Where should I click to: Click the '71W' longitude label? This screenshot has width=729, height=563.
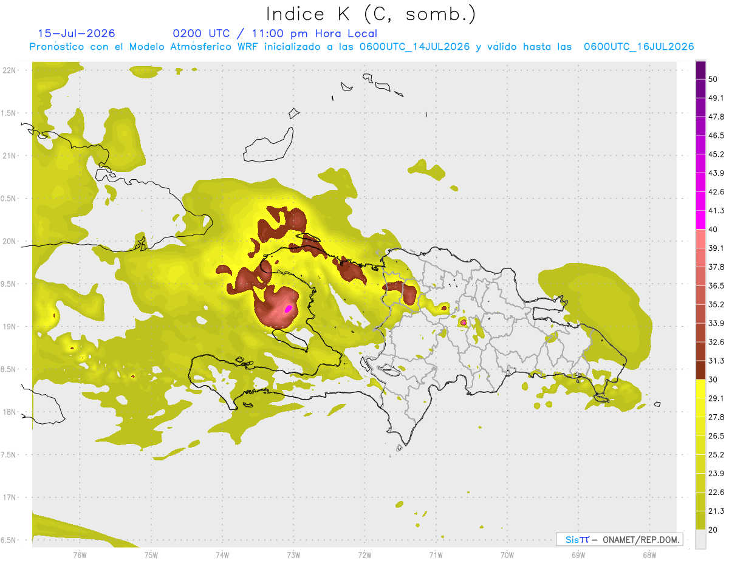[x=436, y=555]
